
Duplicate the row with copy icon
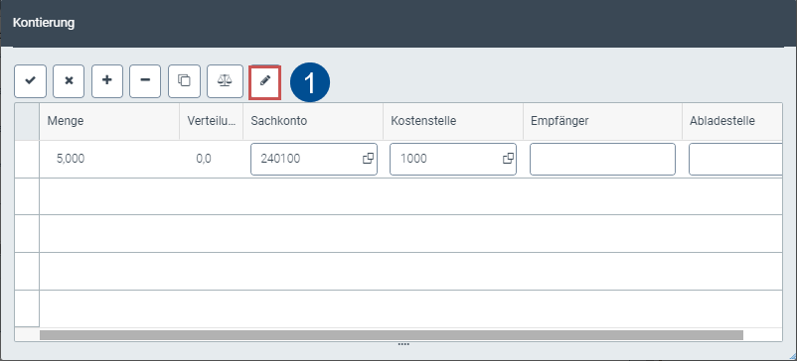184,81
